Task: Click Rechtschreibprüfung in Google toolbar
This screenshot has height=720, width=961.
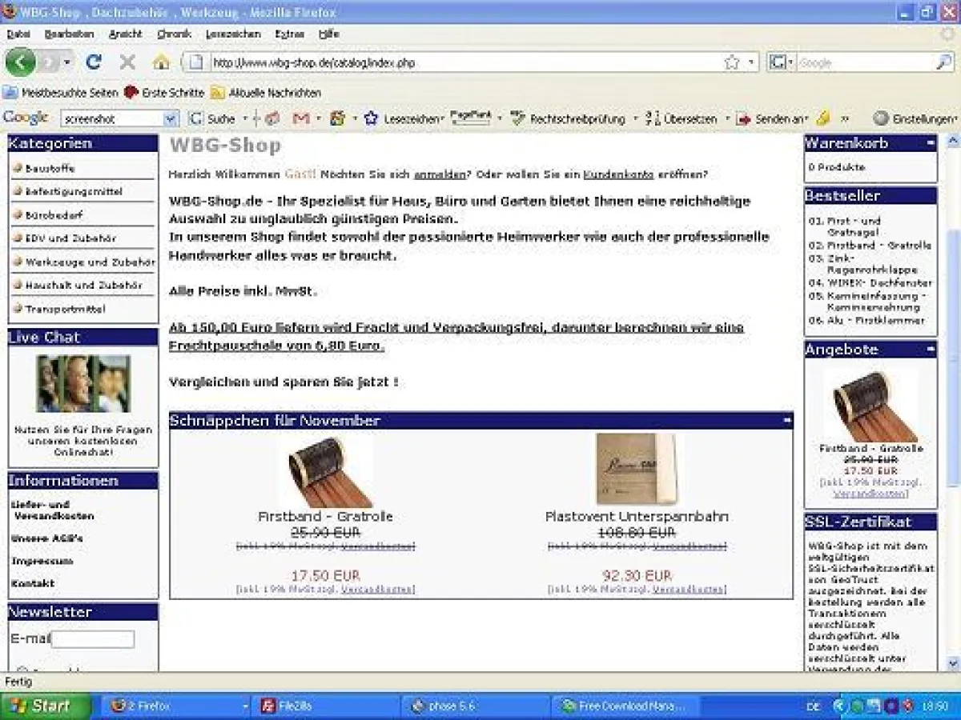Action: [569, 118]
